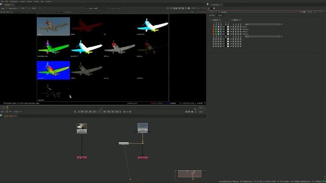326x183 pixels.
Task: Click the Localization Mode status text
Action: click(x=229, y=181)
